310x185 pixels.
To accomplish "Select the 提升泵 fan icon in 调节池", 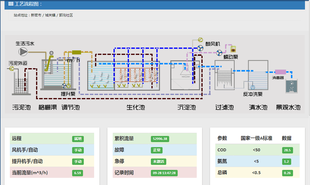I will click(64, 86).
